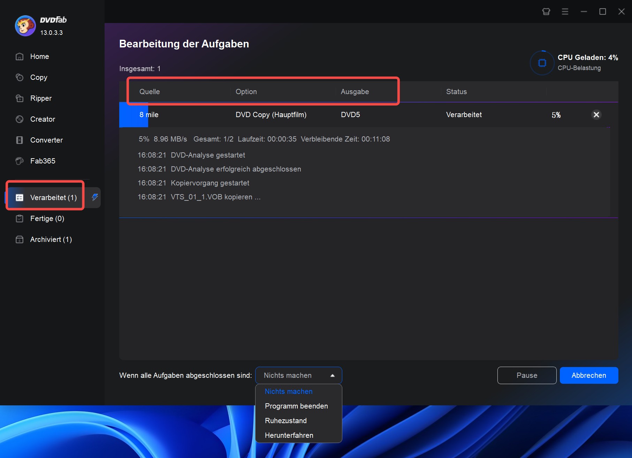Click the Option column header
The height and width of the screenshot is (458, 632).
point(246,92)
